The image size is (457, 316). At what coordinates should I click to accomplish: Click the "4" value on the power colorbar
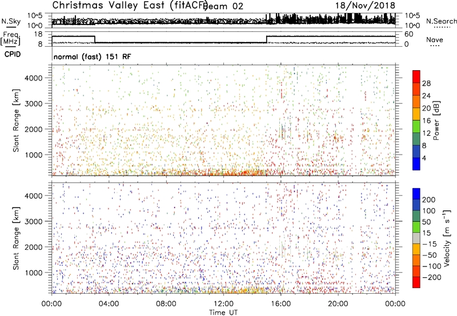tap(424, 159)
